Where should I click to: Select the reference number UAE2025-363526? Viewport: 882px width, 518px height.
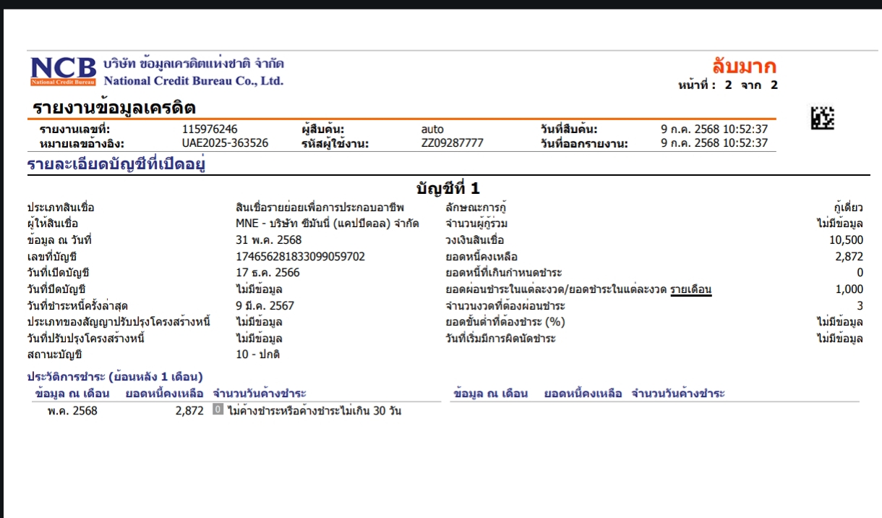[x=226, y=143]
